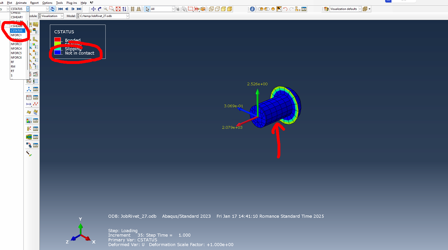Select RF in the variable list
The width and height of the screenshot is (448, 250).
(x=13, y=62)
